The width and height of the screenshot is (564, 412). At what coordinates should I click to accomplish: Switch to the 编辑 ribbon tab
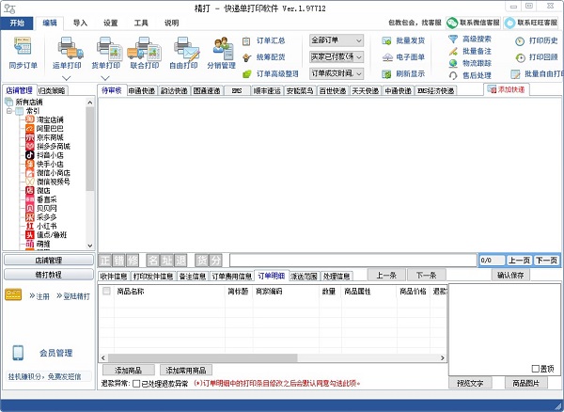coord(49,23)
